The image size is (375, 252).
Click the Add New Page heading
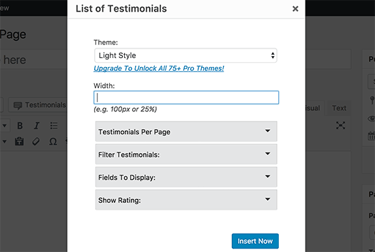(13, 35)
